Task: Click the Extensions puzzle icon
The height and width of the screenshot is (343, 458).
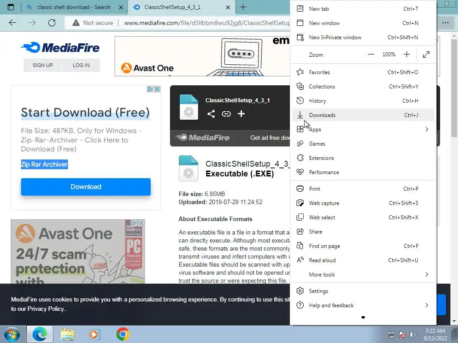Action: click(x=300, y=158)
